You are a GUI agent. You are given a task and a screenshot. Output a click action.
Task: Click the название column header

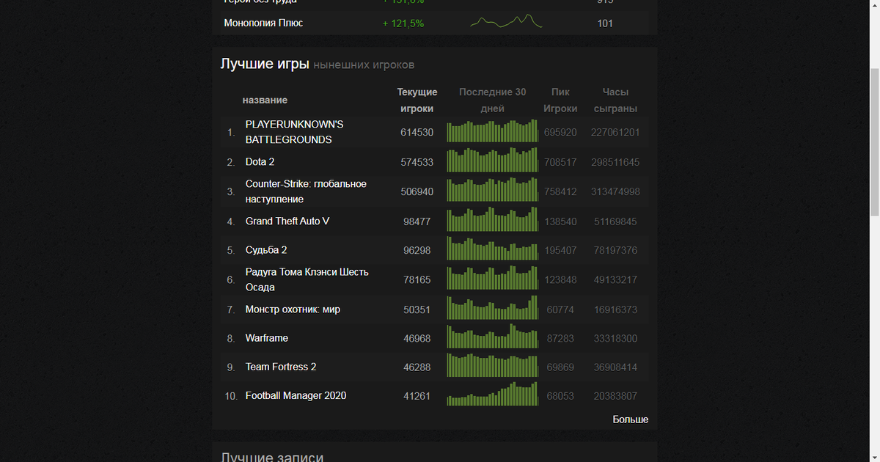[x=265, y=100]
